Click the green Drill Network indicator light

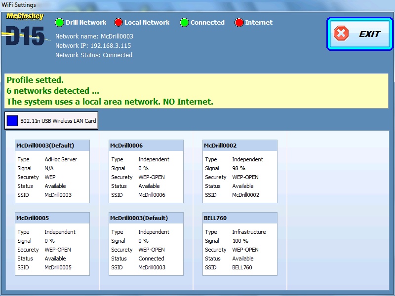coord(60,22)
